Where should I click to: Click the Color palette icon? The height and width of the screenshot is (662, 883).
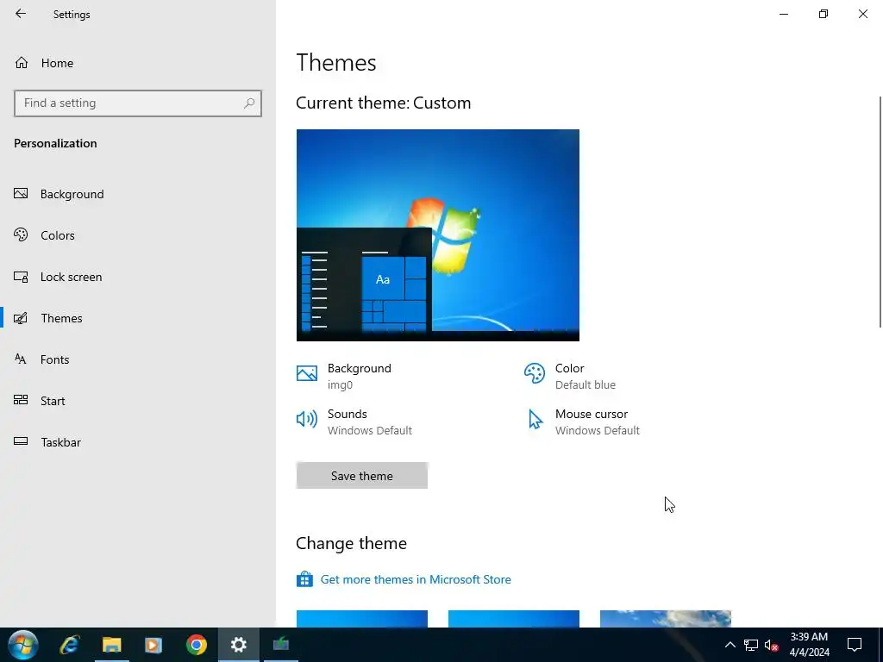(x=535, y=373)
